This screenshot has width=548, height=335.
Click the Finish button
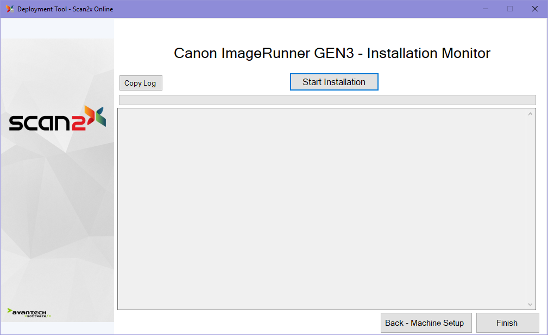[x=507, y=323]
